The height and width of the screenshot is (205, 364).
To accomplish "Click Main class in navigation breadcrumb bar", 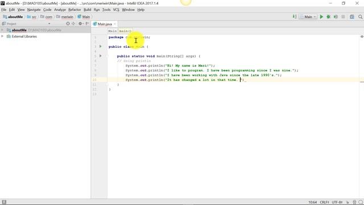I will [x=84, y=17].
